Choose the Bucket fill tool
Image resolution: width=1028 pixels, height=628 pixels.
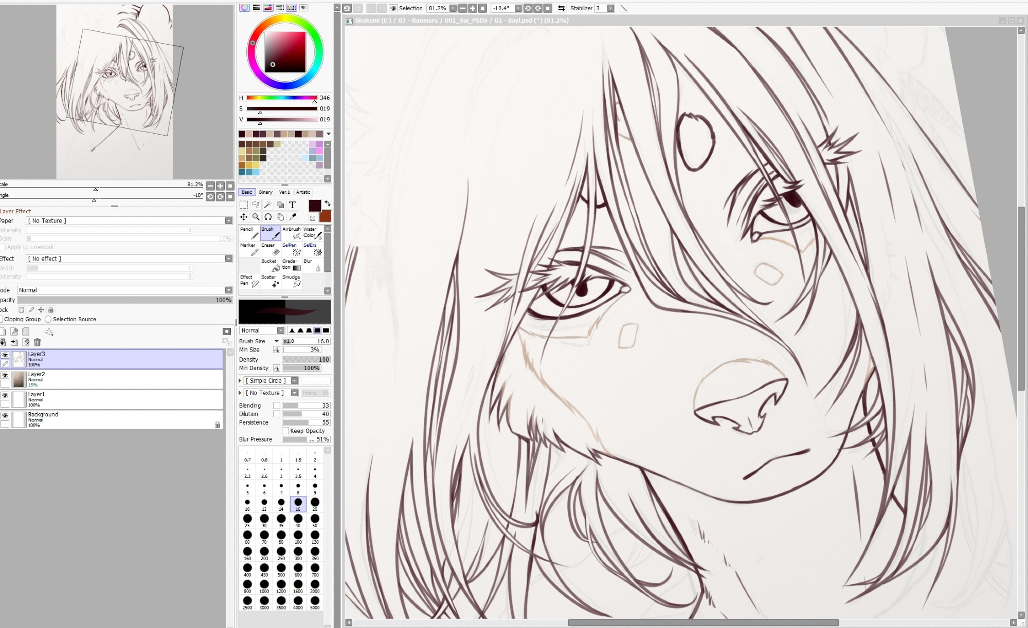tap(270, 265)
